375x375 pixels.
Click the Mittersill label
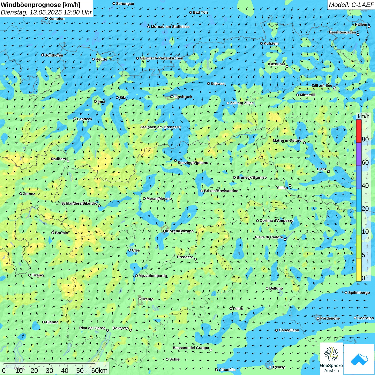(307, 95)
